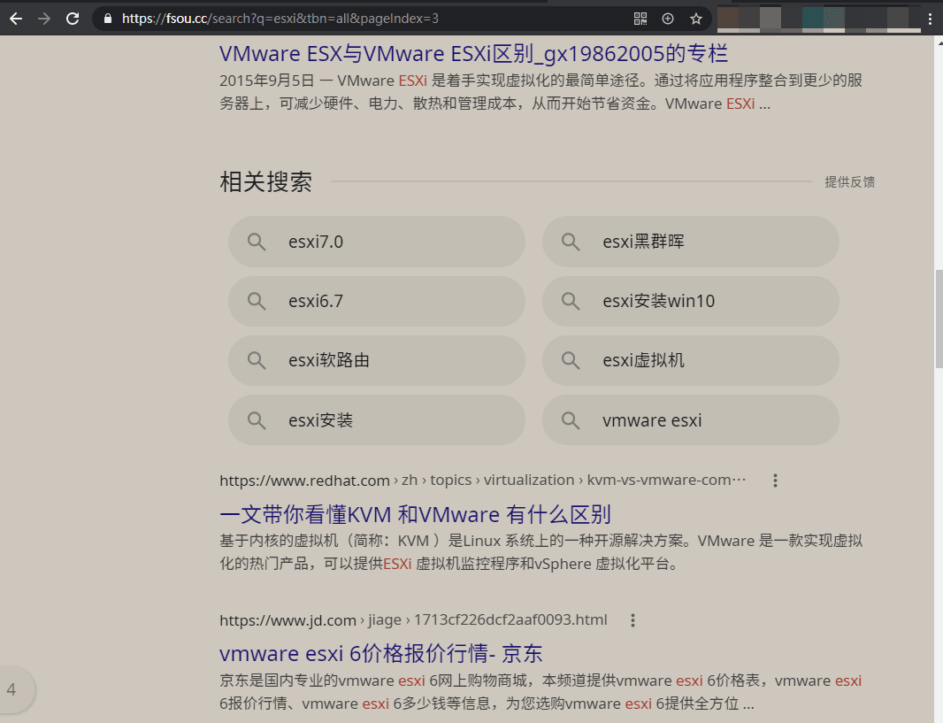Open the KVM 和VMware 区别 result link

click(x=417, y=514)
